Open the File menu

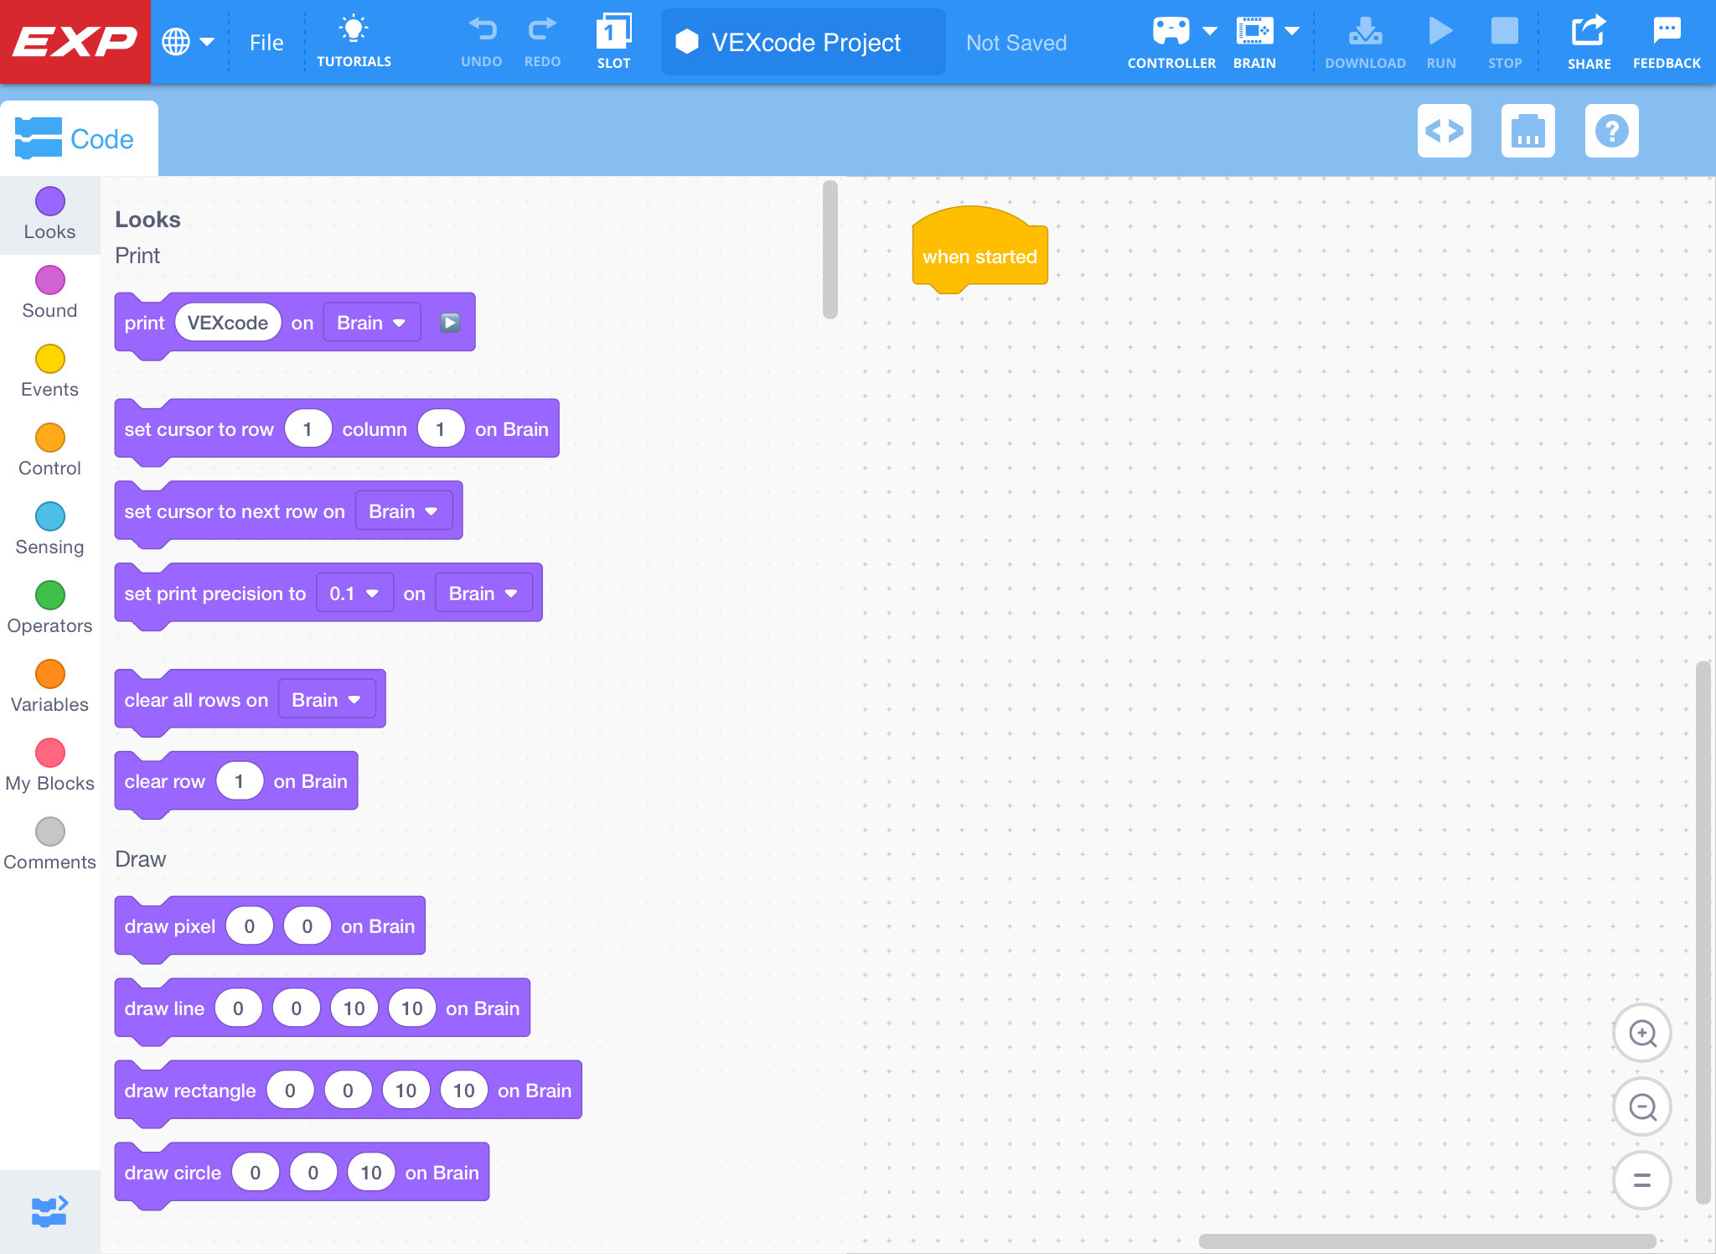(266, 42)
